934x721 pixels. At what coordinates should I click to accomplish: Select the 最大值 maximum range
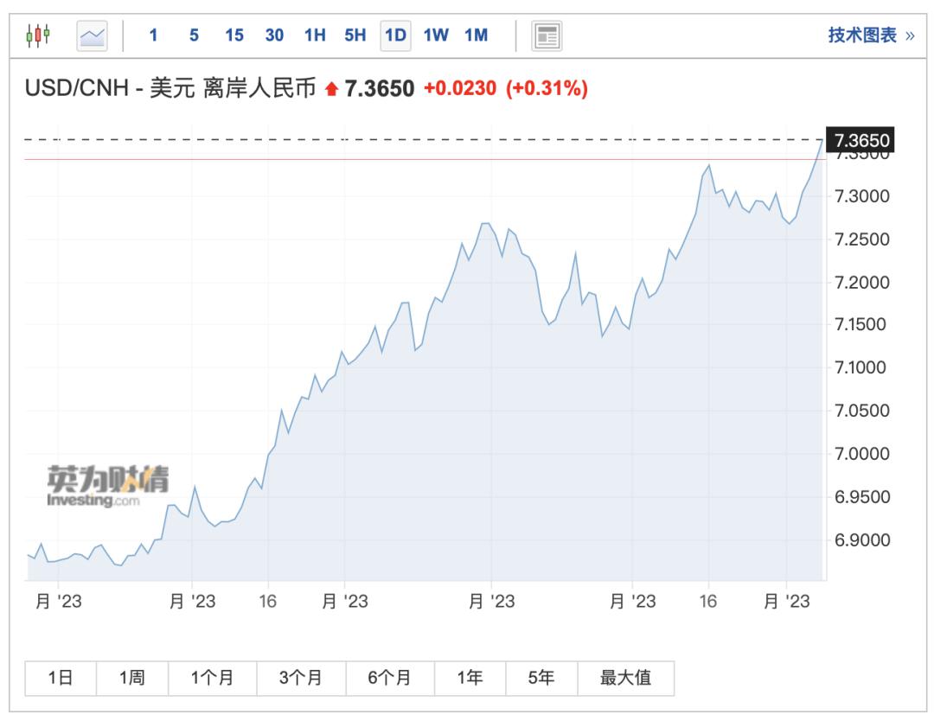[625, 679]
